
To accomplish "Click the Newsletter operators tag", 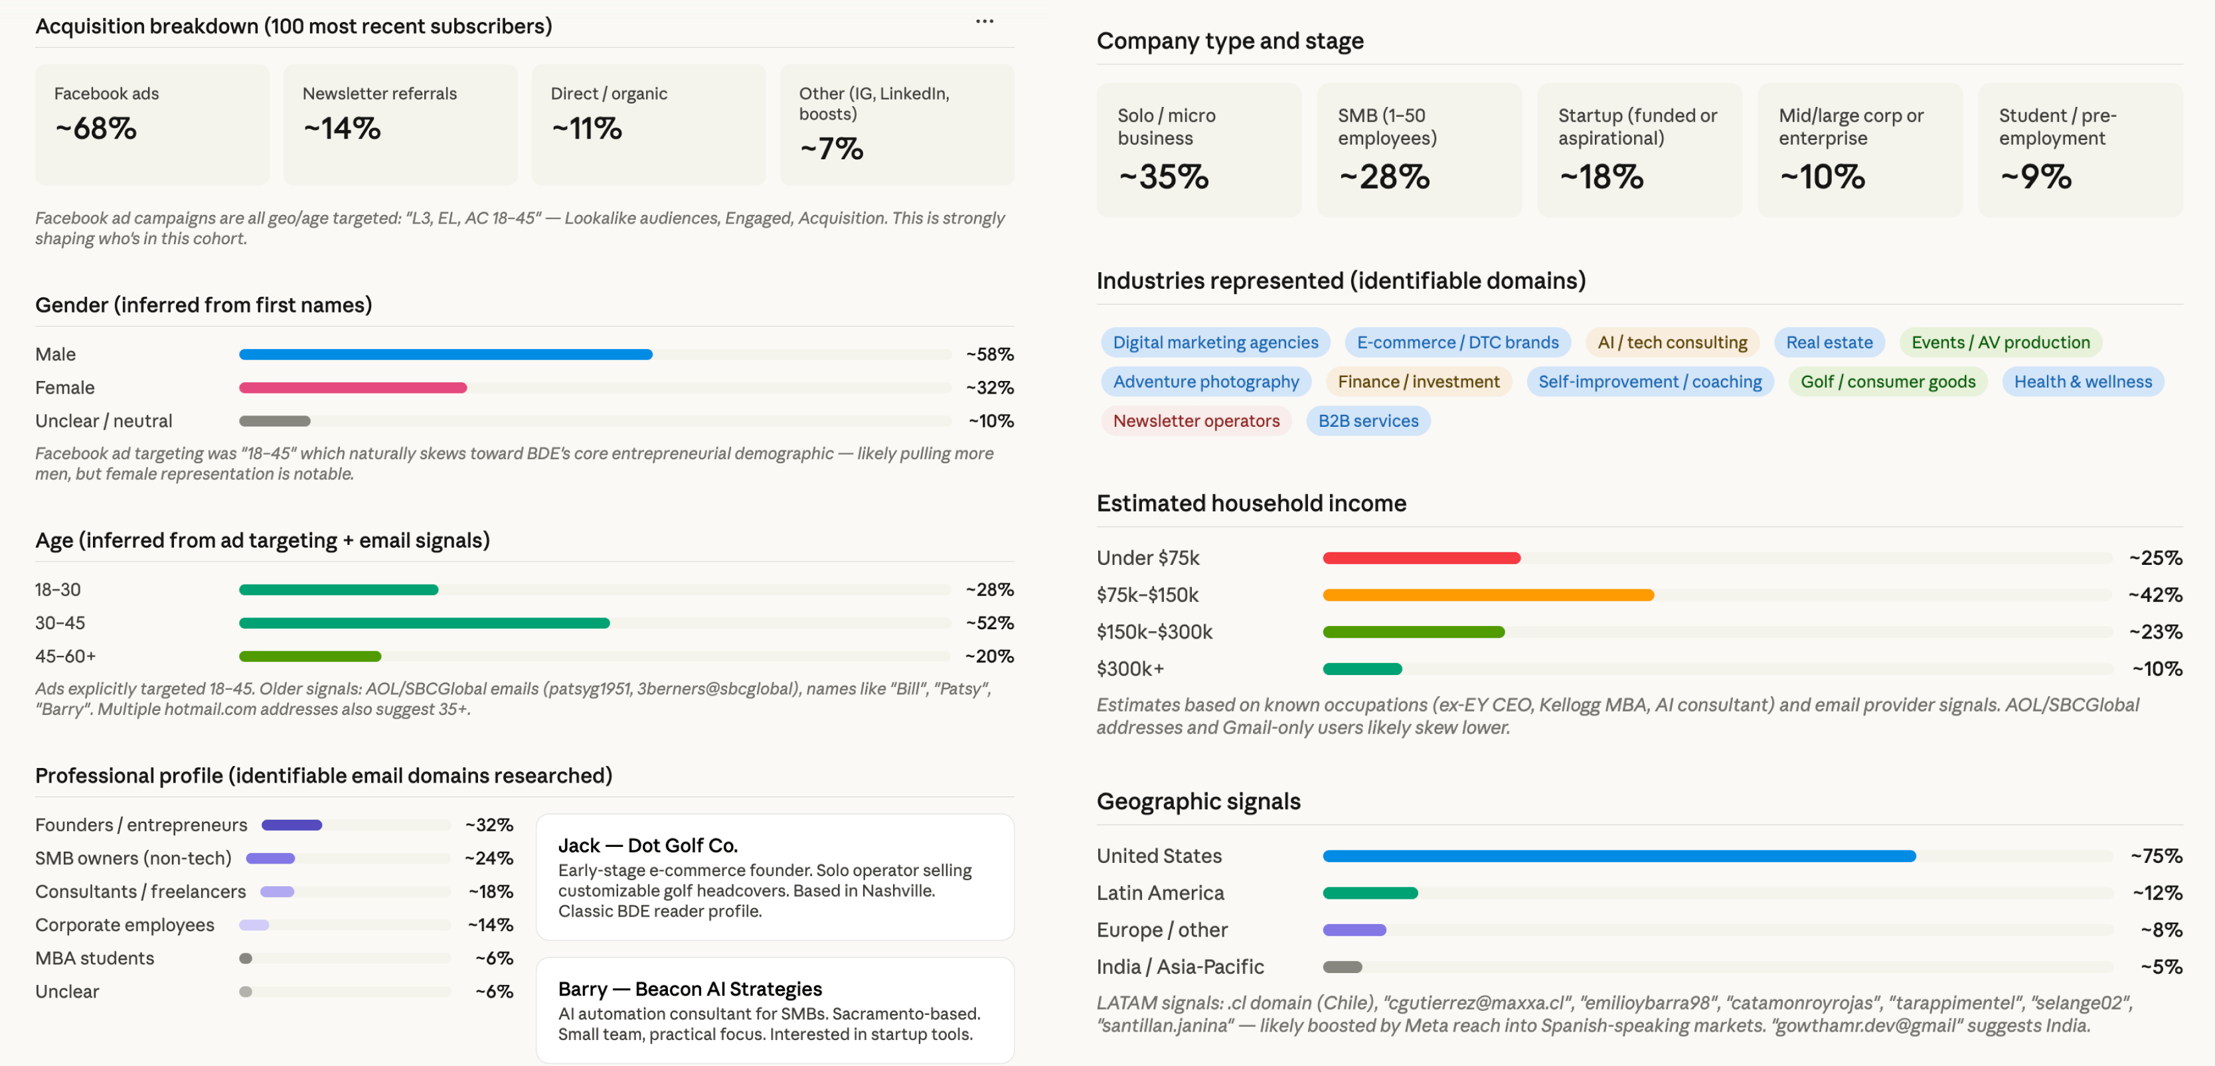I will coord(1195,421).
